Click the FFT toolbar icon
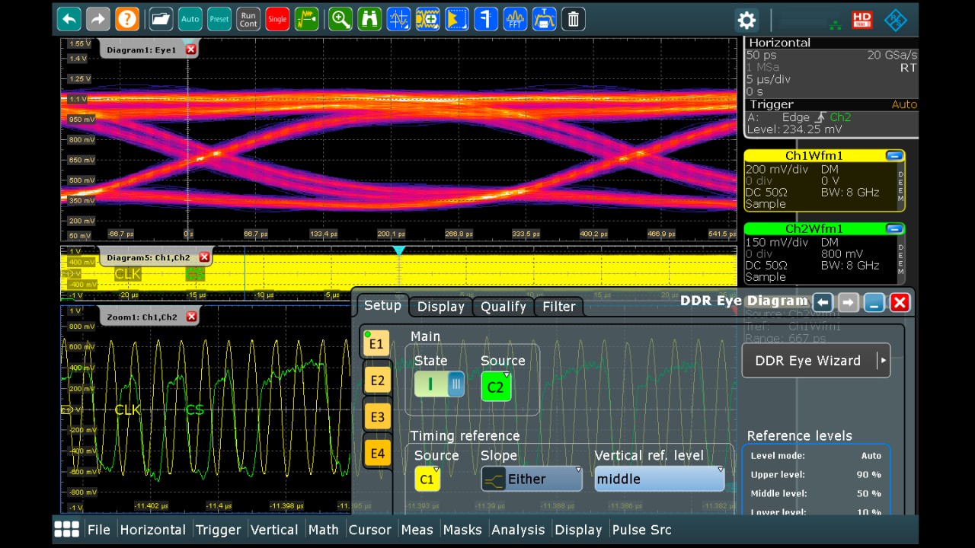 tap(515, 19)
